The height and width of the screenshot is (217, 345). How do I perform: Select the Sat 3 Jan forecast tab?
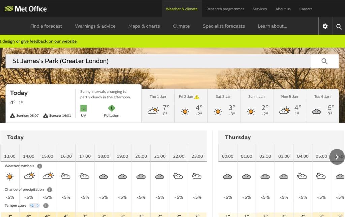pos(223,106)
